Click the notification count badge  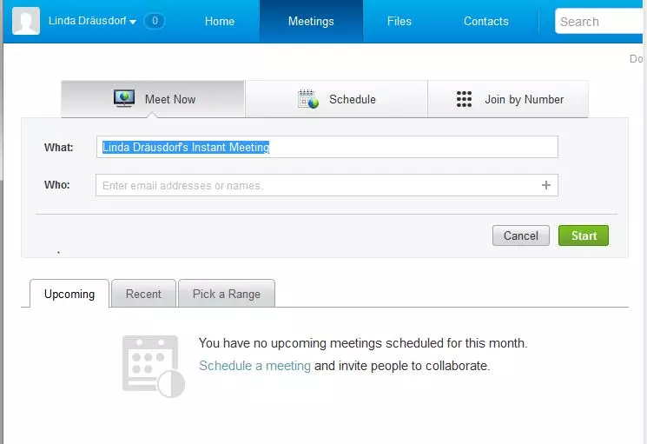(x=154, y=21)
